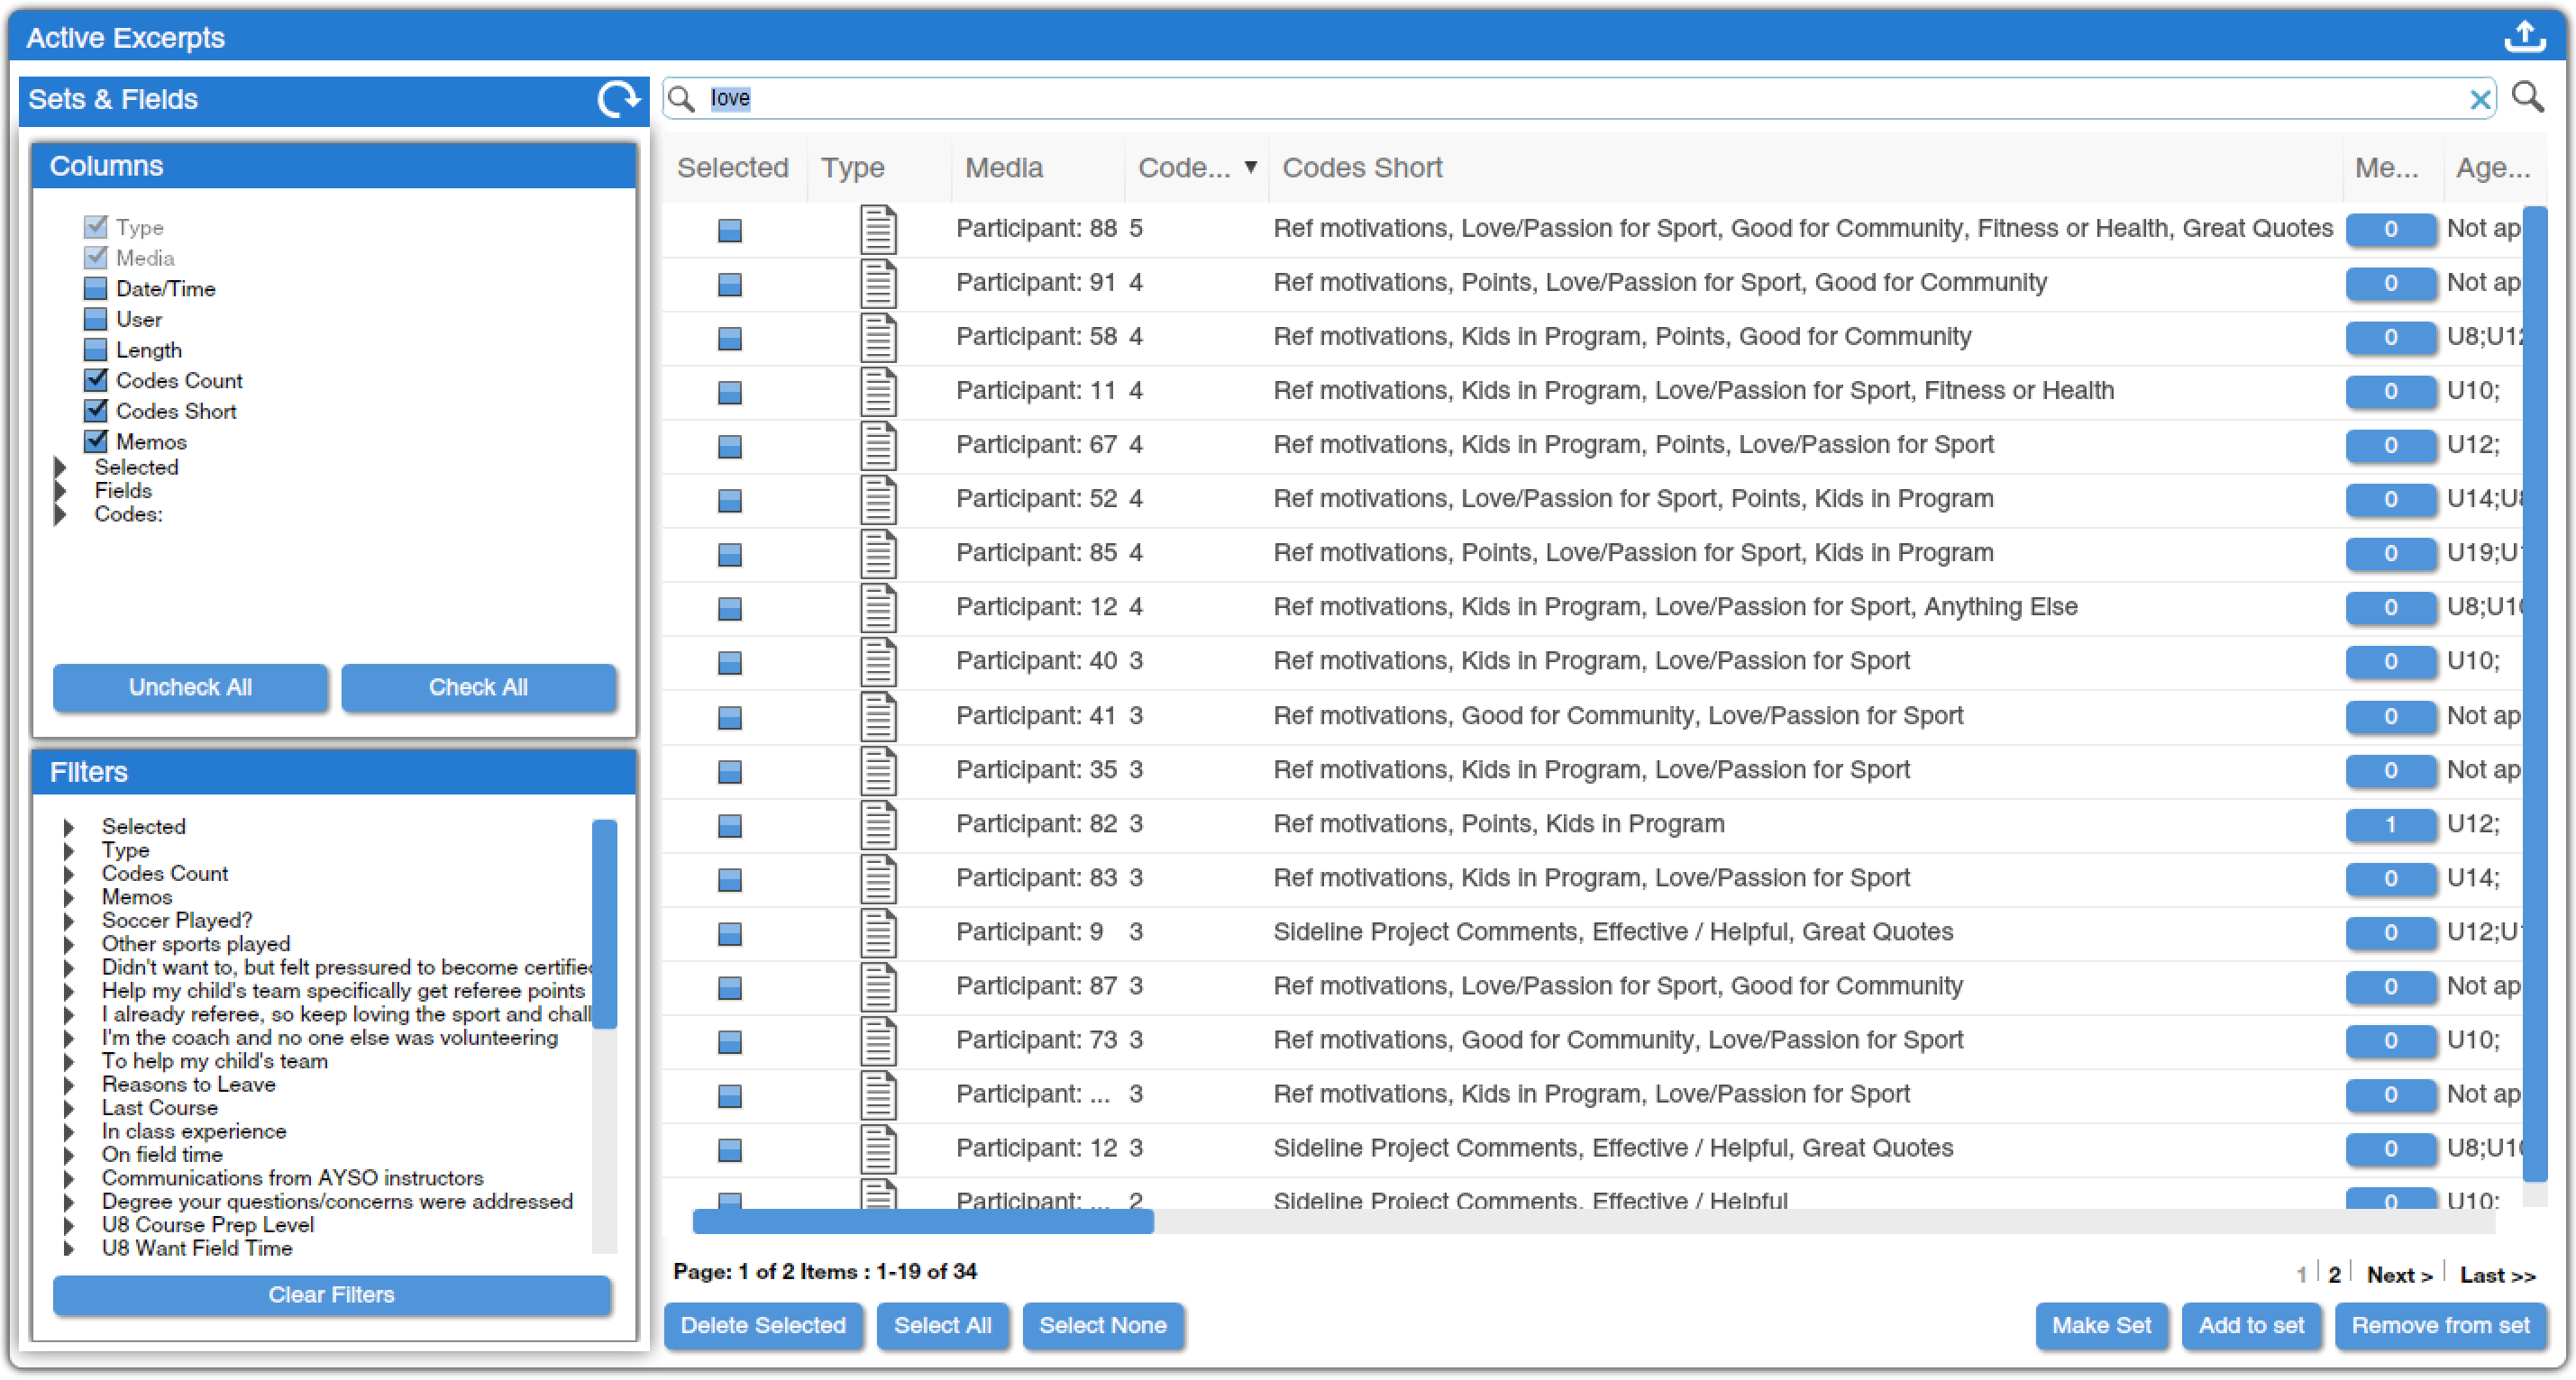Screen dimensions: 2576x1380
Task: Click the Sets & Fields refresh icon
Action: [x=618, y=99]
